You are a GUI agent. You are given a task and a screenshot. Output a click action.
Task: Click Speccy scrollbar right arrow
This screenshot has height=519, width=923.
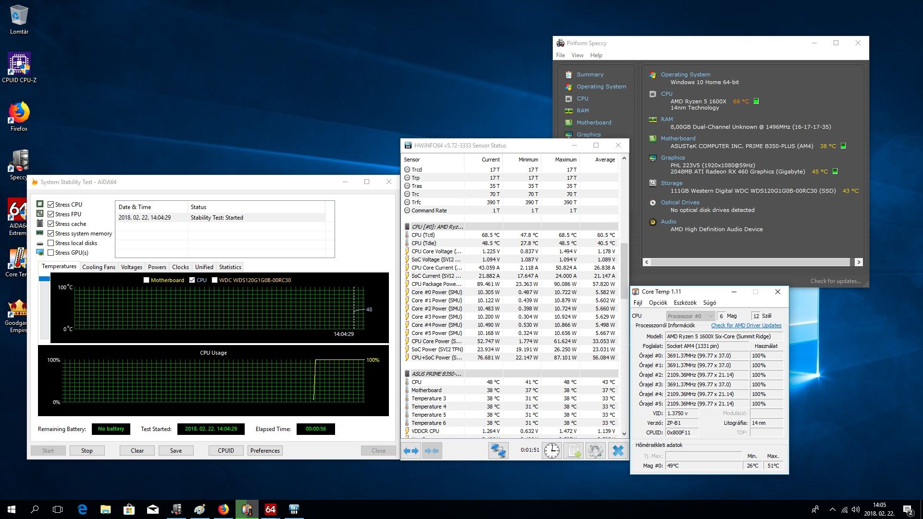pyautogui.click(x=859, y=262)
